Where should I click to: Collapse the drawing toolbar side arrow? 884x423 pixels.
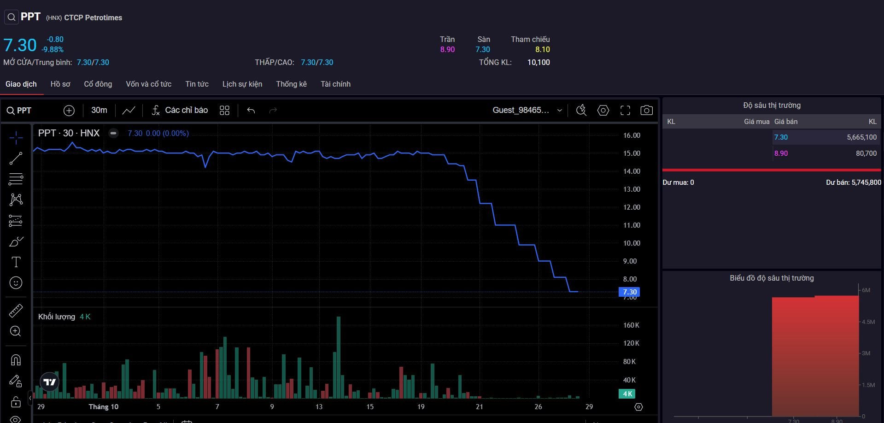30,398
